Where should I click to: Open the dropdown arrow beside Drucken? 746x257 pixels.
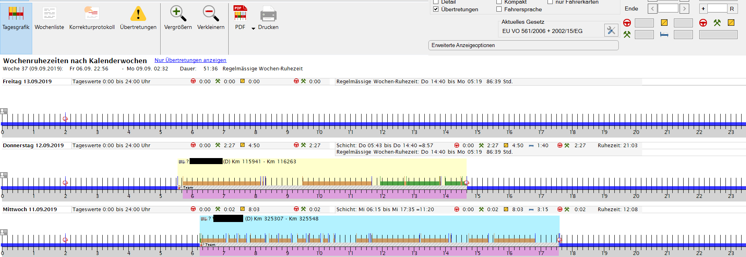(253, 28)
